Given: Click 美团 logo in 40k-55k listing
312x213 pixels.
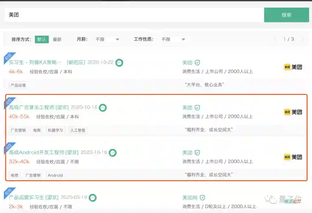Looking at the screenshot, I should [293, 112].
